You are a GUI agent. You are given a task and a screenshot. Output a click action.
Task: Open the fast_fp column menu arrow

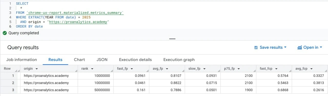(132, 69)
